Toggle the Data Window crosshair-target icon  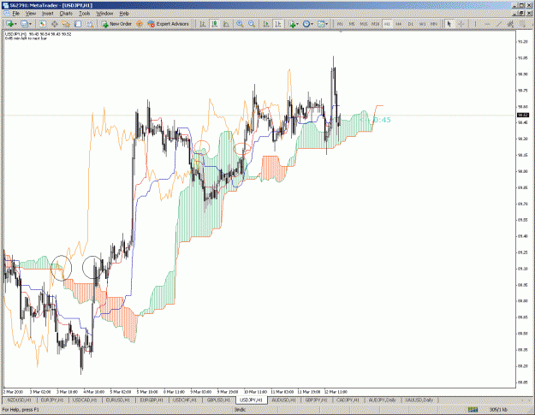[54, 24]
